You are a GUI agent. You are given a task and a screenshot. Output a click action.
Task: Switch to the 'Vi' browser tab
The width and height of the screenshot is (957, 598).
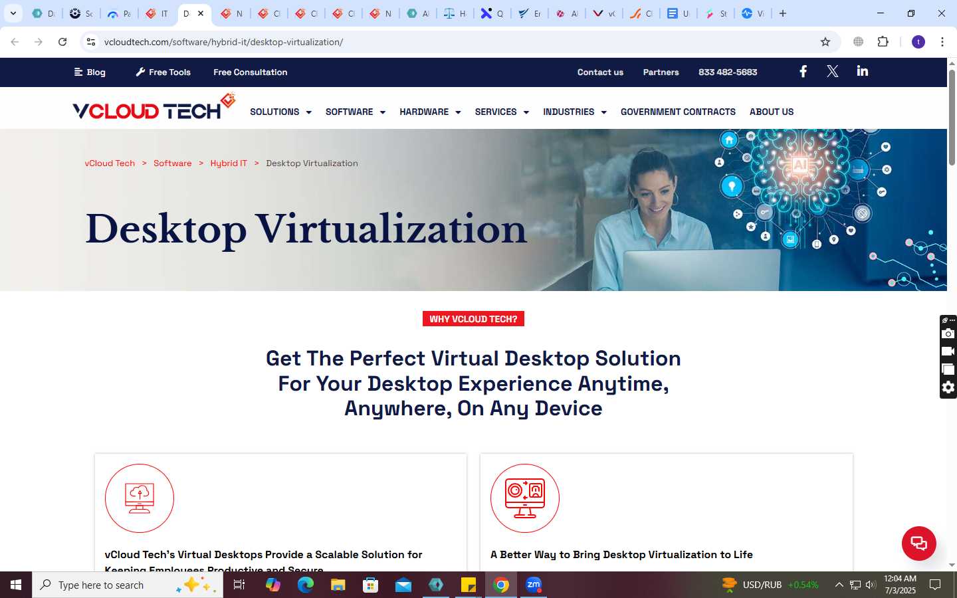click(x=753, y=13)
